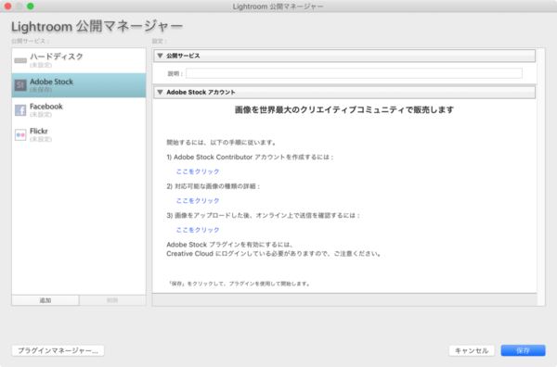Focus the 説明 description input field
The image size is (557, 367).
354,73
